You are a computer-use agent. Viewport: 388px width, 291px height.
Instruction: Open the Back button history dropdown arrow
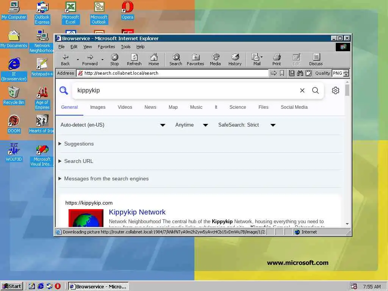click(x=78, y=59)
